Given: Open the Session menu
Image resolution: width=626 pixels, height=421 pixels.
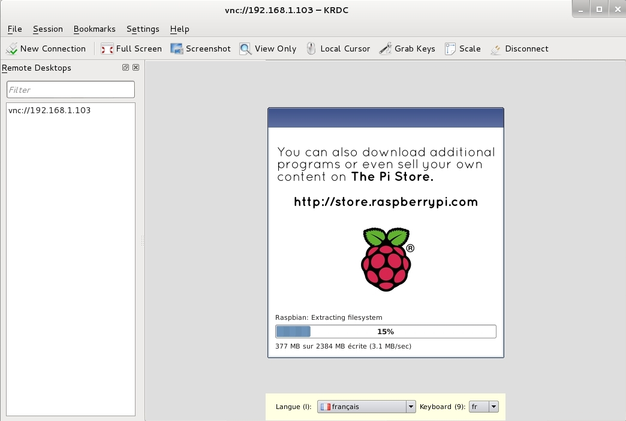Looking at the screenshot, I should click(48, 29).
